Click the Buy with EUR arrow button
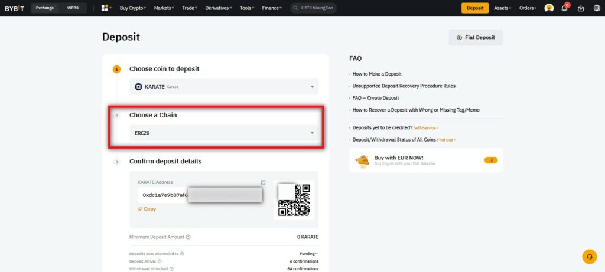The width and height of the screenshot is (605, 272). tap(491, 160)
